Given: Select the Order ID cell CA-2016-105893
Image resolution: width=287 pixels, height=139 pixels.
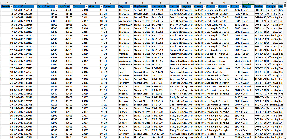Looking at the screenshot, I should point(25,68).
